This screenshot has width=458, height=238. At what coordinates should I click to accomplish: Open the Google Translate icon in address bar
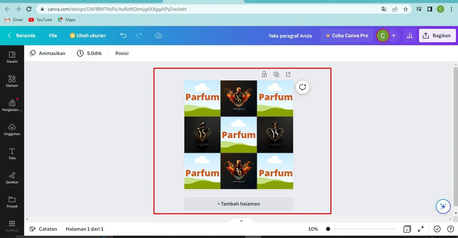[x=384, y=9]
